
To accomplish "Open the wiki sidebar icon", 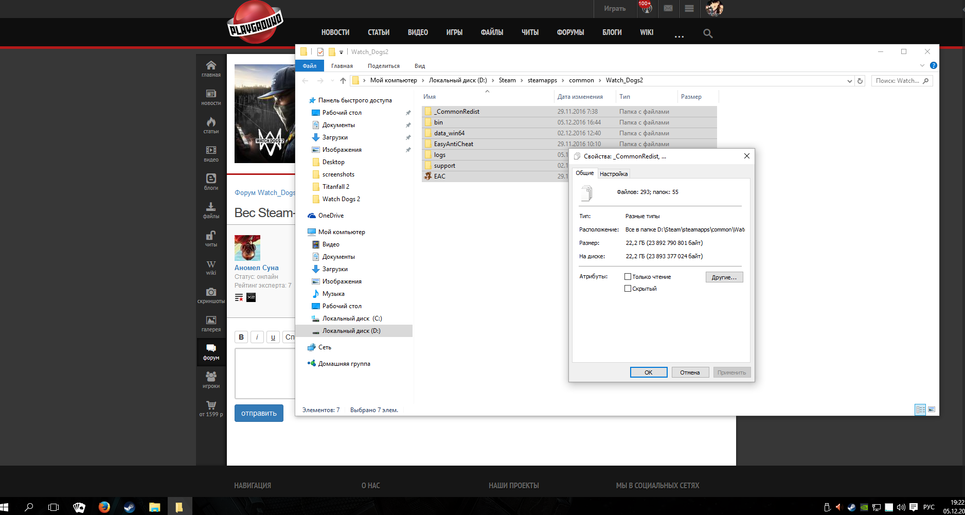I will point(211,267).
